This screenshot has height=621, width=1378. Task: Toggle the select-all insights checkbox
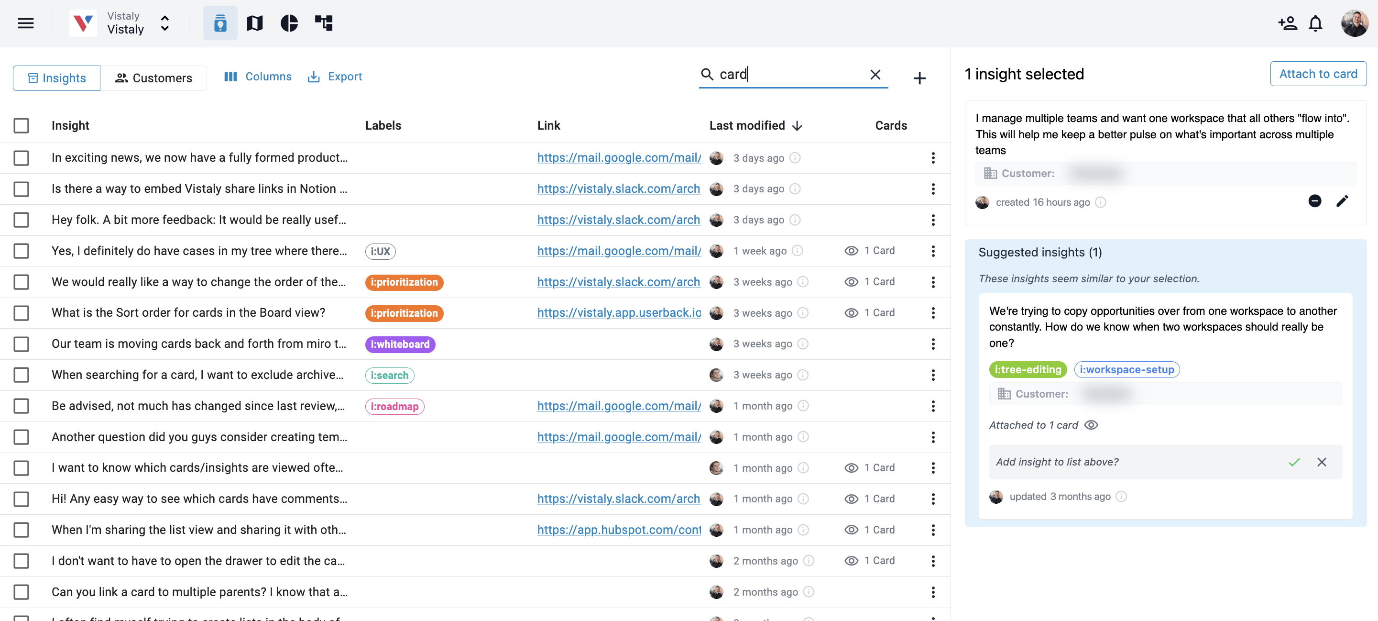(x=22, y=125)
